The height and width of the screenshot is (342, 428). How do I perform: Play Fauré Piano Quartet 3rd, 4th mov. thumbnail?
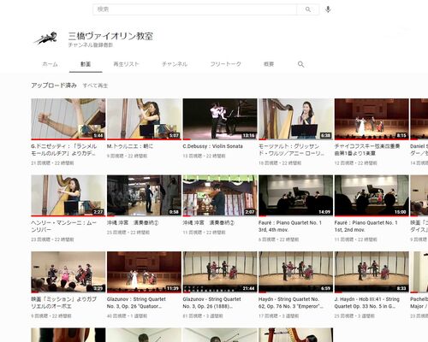(x=296, y=196)
